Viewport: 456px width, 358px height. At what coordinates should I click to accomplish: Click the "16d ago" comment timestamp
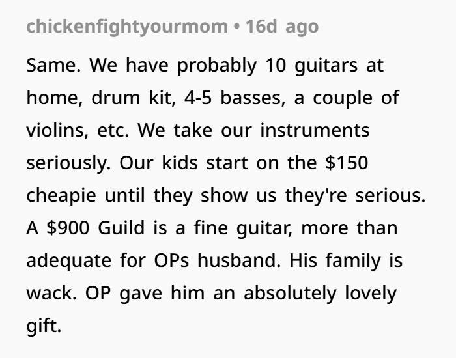point(281,27)
